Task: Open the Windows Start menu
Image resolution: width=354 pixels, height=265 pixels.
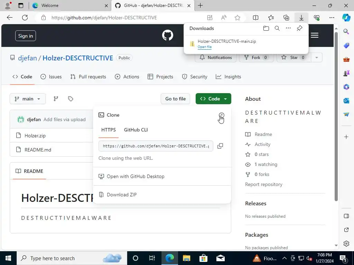Action: point(8,258)
